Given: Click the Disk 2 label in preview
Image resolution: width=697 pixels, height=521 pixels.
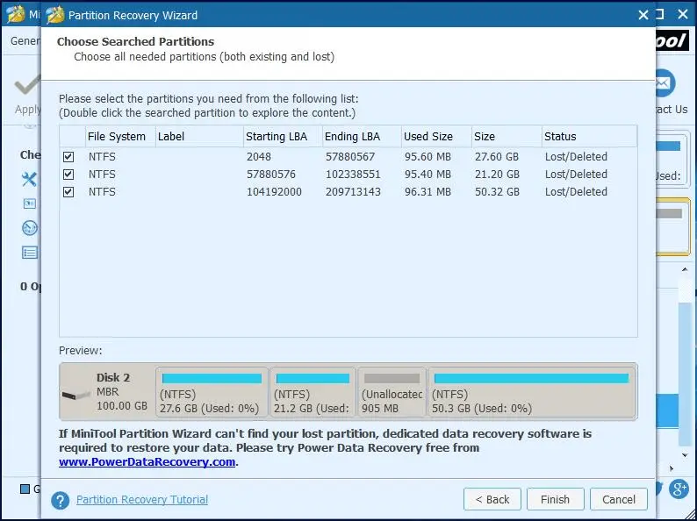Looking at the screenshot, I should [113, 377].
